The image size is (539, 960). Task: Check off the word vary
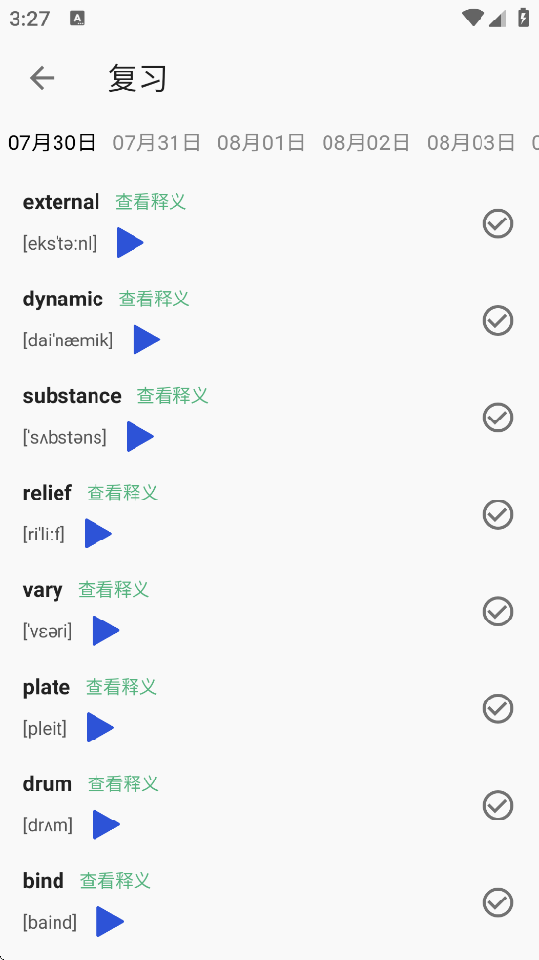pos(498,612)
